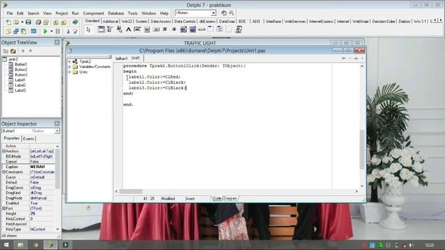Open the Project menu
The image size is (445, 250).
click(x=62, y=13)
